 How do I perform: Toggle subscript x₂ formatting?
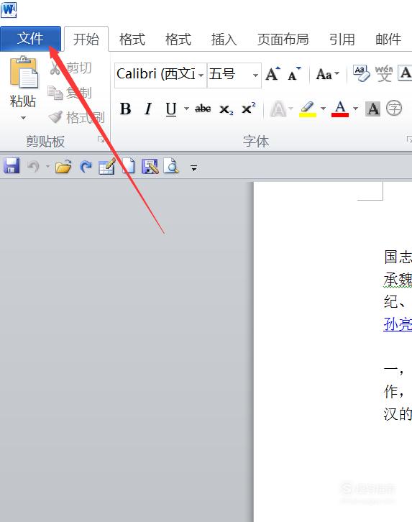pyautogui.click(x=226, y=109)
